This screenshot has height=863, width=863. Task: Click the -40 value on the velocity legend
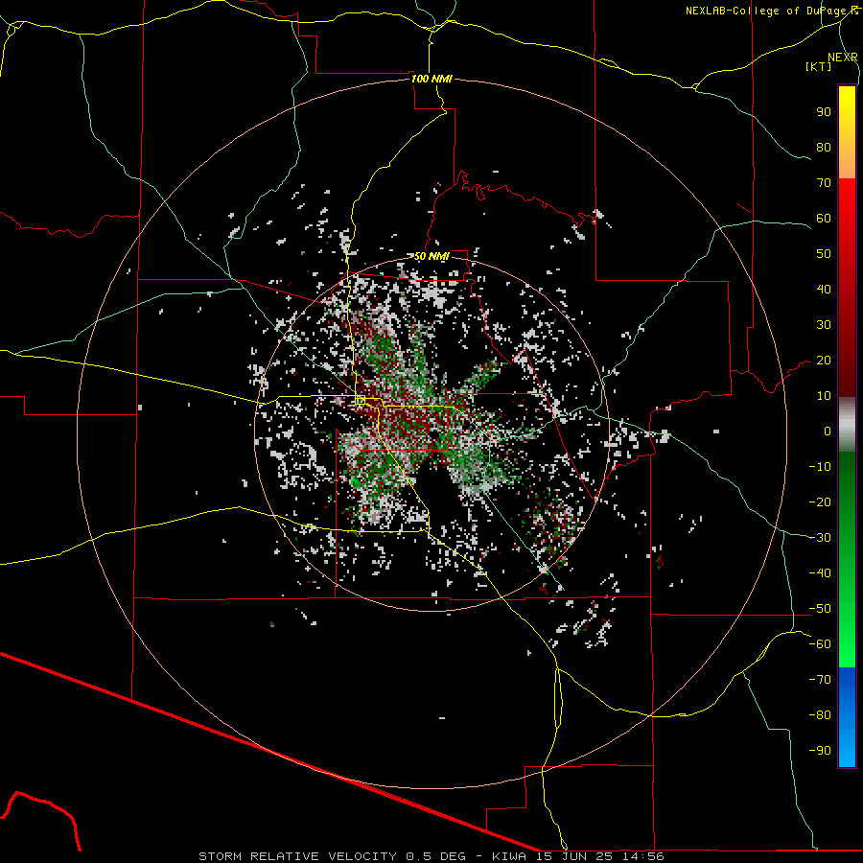click(x=820, y=573)
